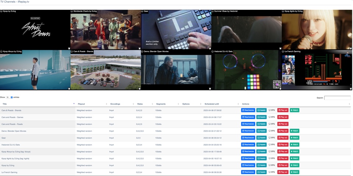This screenshot has width=353, height=176.
Task: Sort table by the Options column
Action: click(x=191, y=104)
